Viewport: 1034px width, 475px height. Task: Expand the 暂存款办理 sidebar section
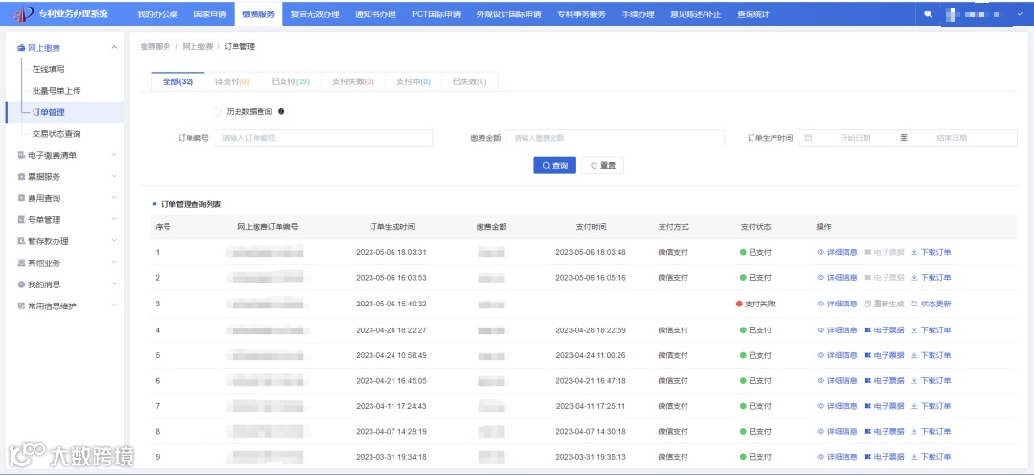(115, 240)
